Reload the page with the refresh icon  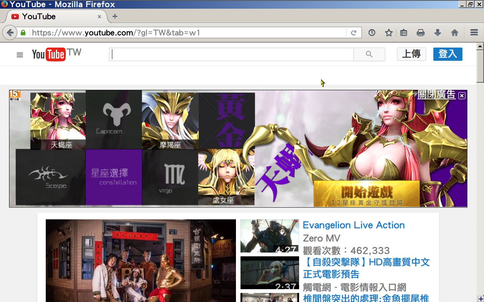[x=354, y=33]
